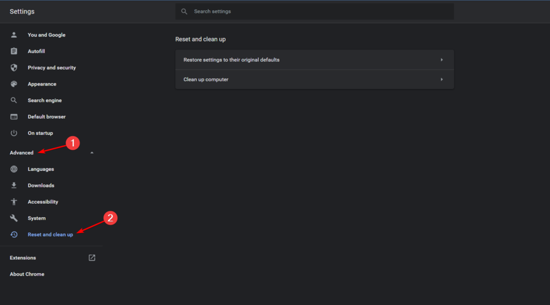Click the Appearance palette icon
This screenshot has height=305, width=550.
[x=13, y=84]
